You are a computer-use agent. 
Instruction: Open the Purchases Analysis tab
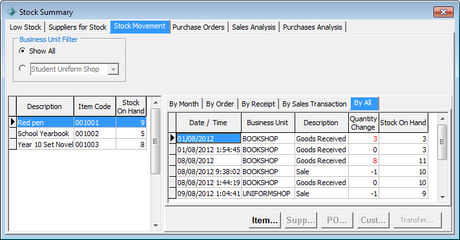click(x=313, y=27)
